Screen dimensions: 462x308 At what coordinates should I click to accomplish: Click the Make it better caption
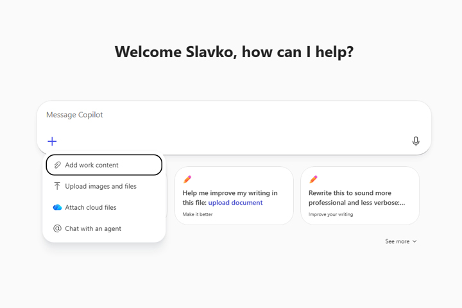(x=198, y=214)
